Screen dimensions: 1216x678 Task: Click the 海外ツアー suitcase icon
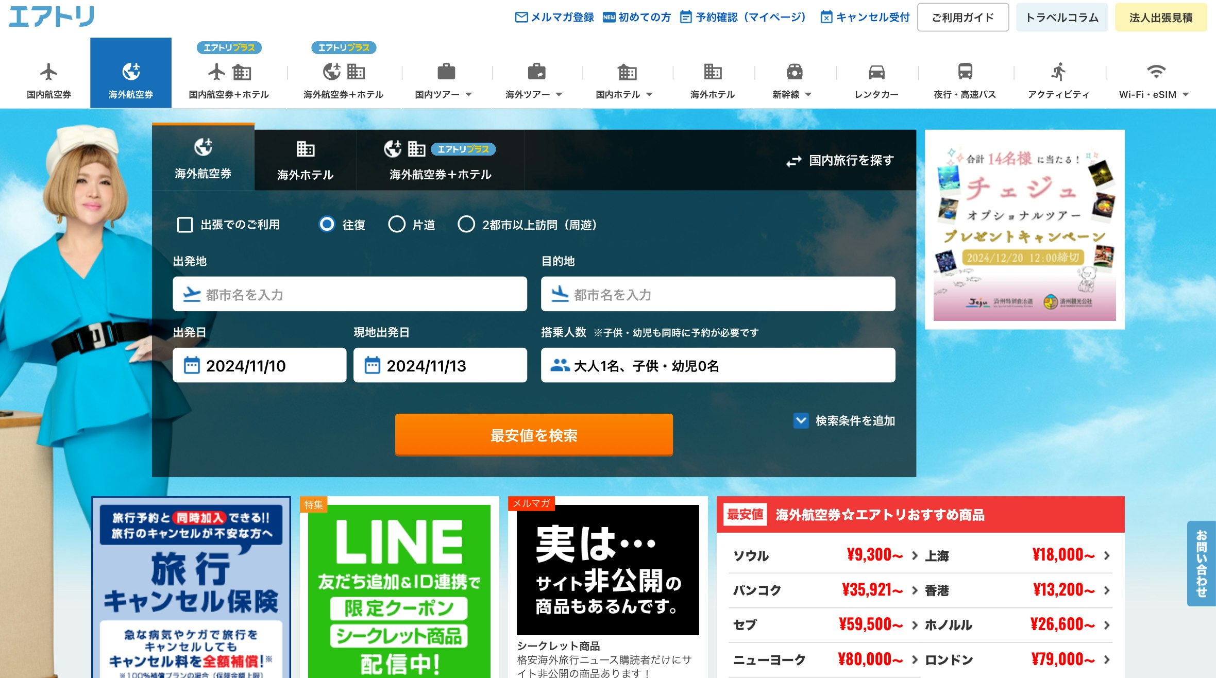(536, 72)
